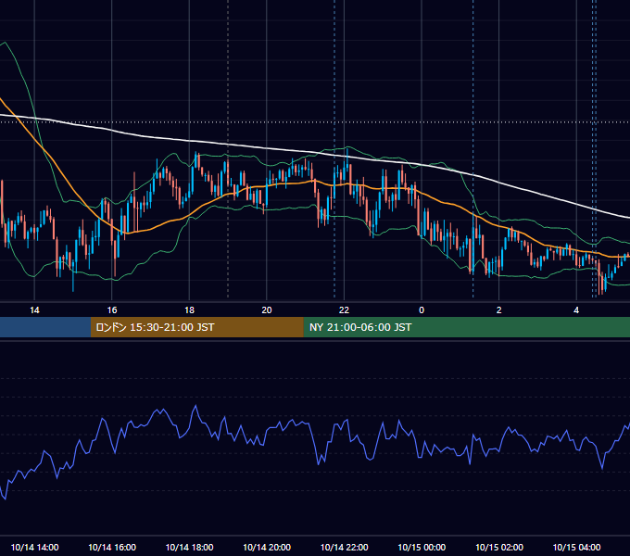Click time axis label 4
The width and height of the screenshot is (630, 556).
click(576, 310)
